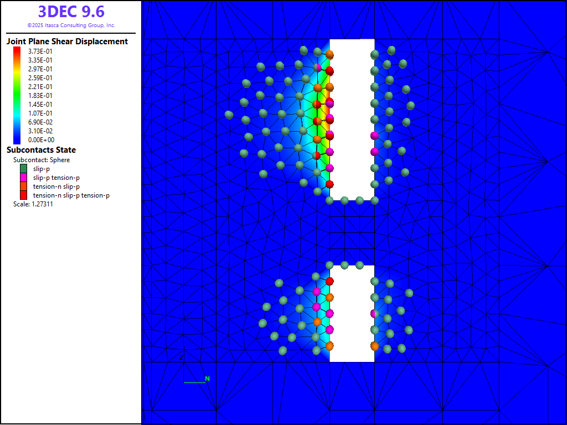Select the Subcontacts State legend heading
567x425 pixels.
(41, 150)
